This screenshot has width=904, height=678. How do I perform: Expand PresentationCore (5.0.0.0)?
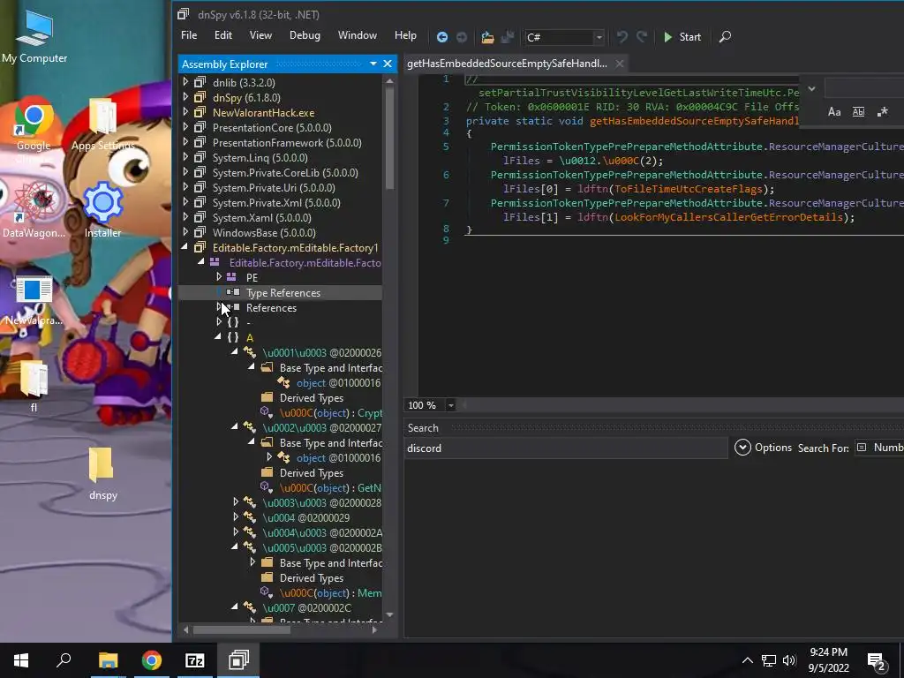[185, 127]
